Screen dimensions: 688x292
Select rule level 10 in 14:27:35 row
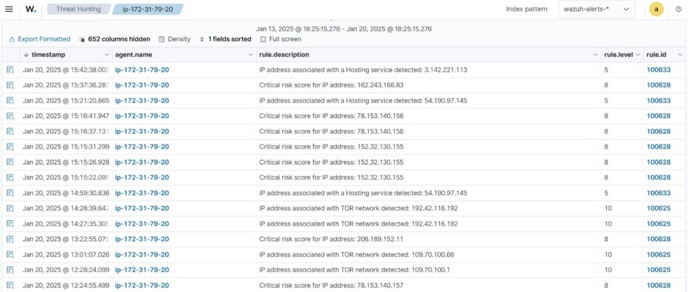pos(608,224)
